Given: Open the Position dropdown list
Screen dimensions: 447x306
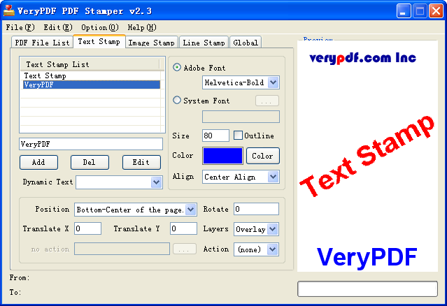Looking at the screenshot, I should (x=191, y=210).
